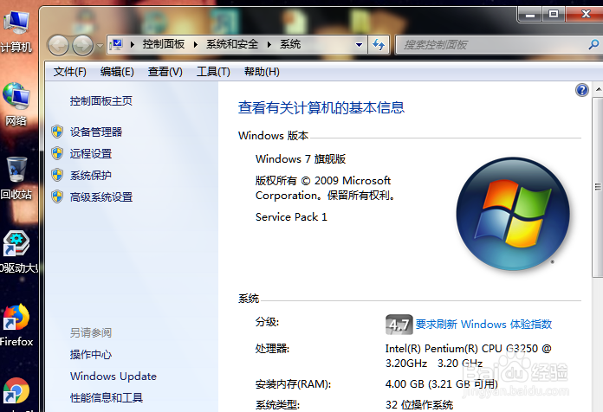Viewport: 603px width, 412px height.
Task: Open the address bar history dropdown
Action: tap(359, 45)
